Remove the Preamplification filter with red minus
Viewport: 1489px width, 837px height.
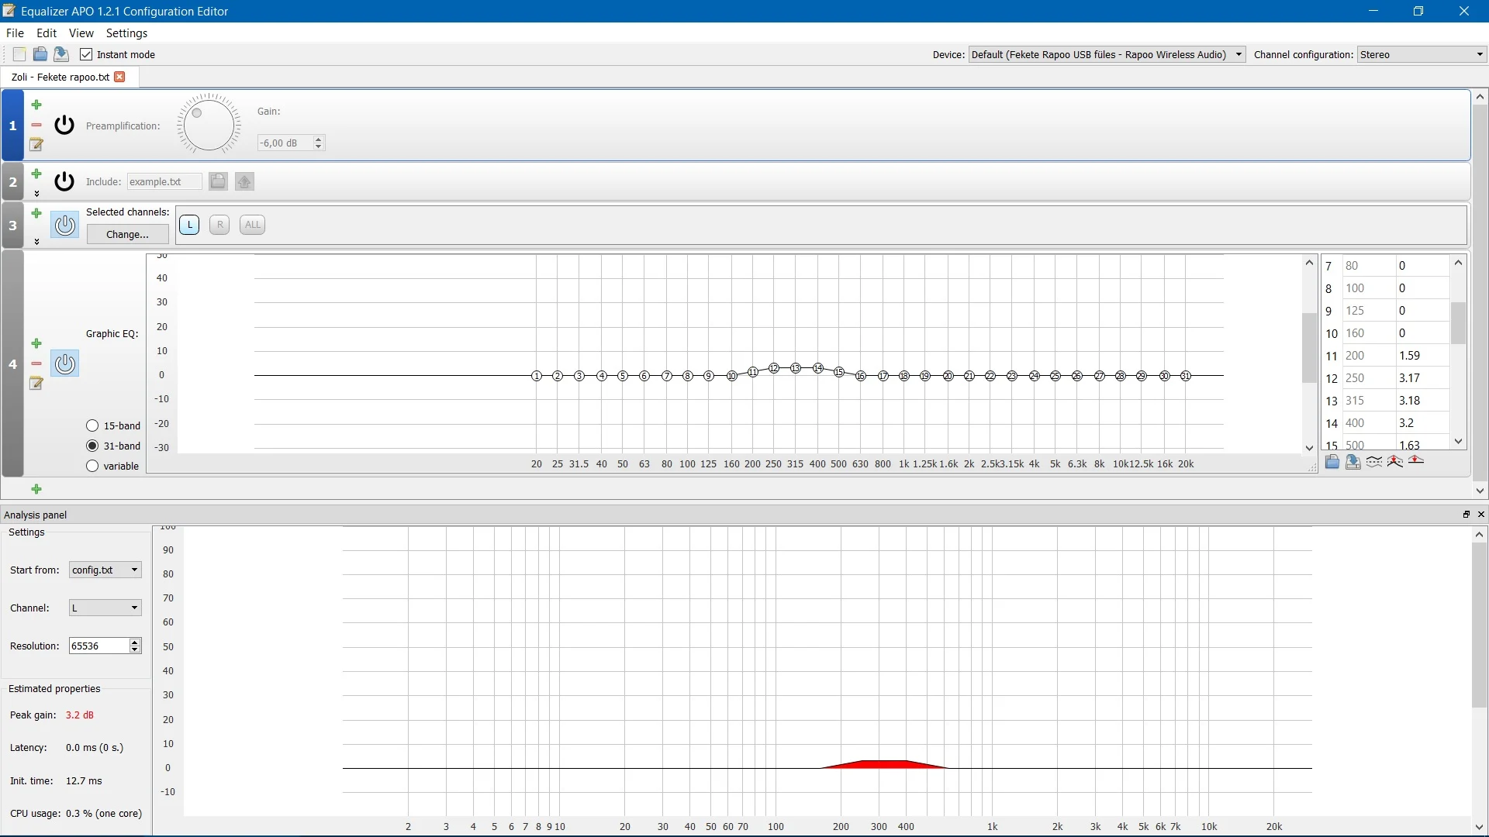(36, 125)
